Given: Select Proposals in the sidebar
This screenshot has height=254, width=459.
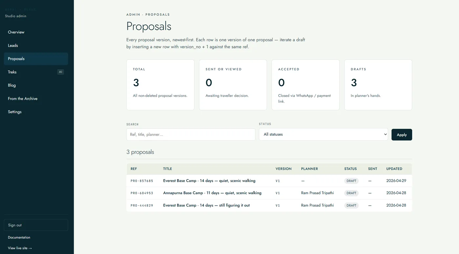Looking at the screenshot, I should click(36, 59).
